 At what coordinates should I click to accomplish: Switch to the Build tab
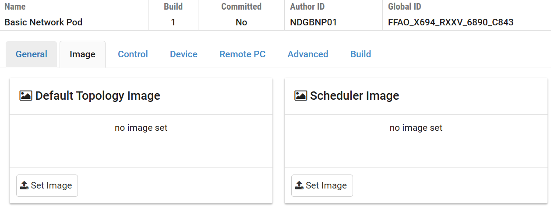click(x=360, y=54)
